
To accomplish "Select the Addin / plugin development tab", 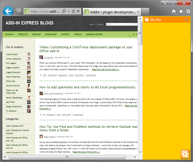I will click(x=112, y=12).
